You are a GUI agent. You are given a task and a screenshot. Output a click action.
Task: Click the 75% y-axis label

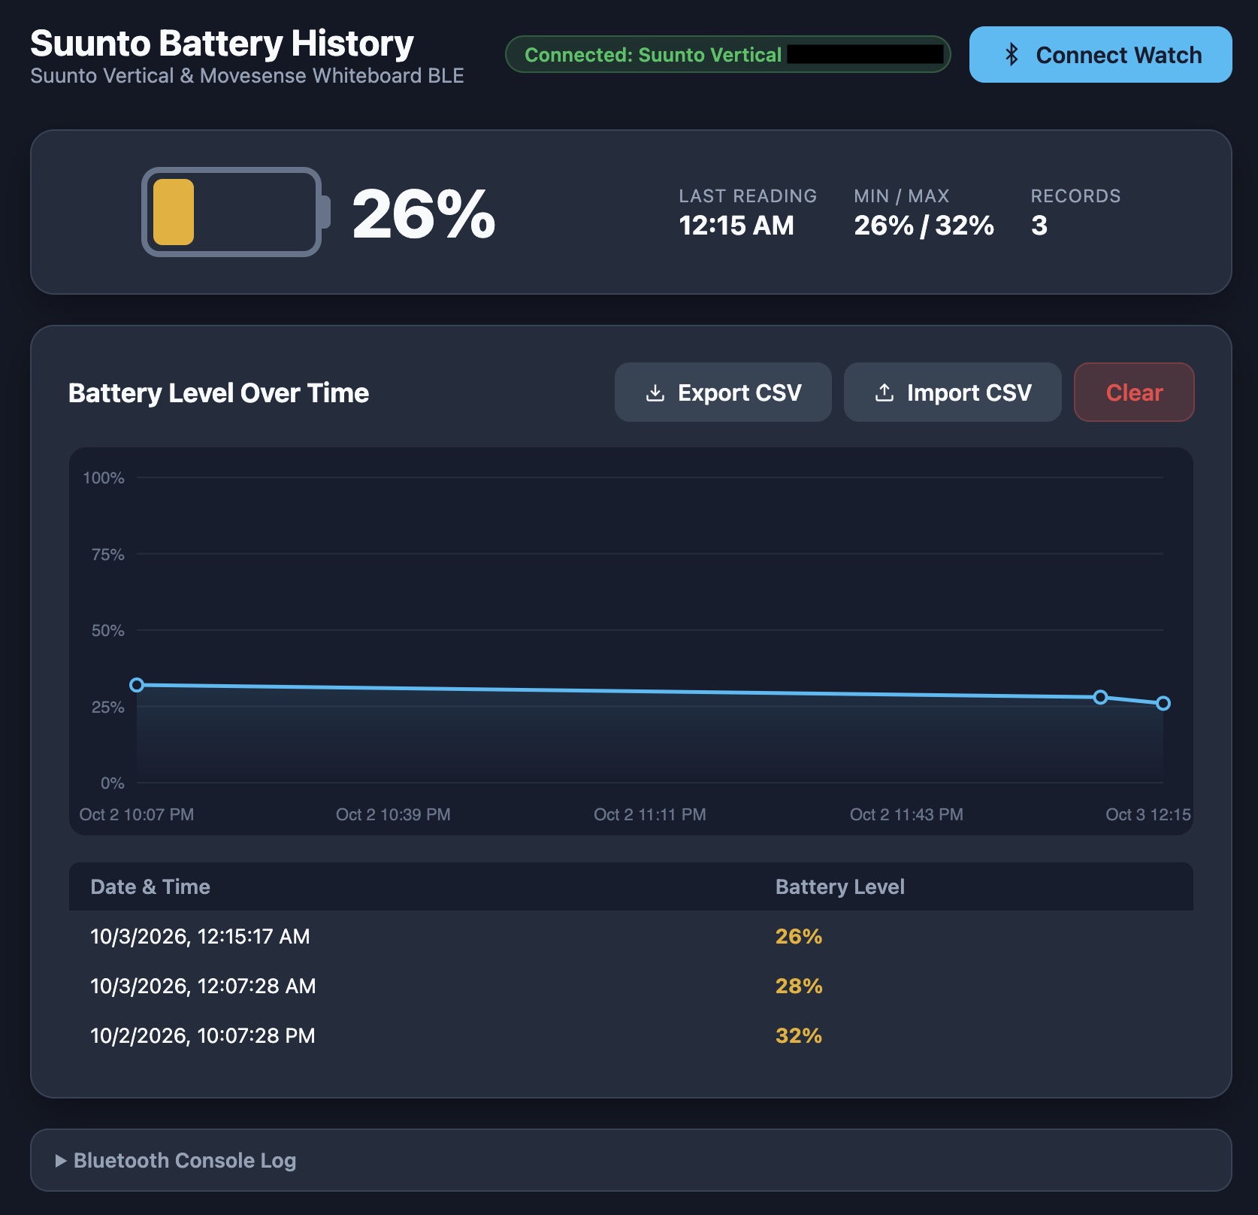tap(107, 555)
